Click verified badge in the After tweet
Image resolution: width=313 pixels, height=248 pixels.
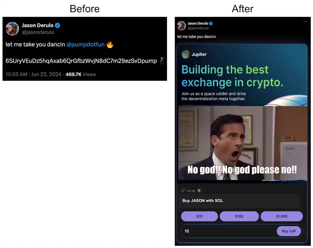pos(211,23)
